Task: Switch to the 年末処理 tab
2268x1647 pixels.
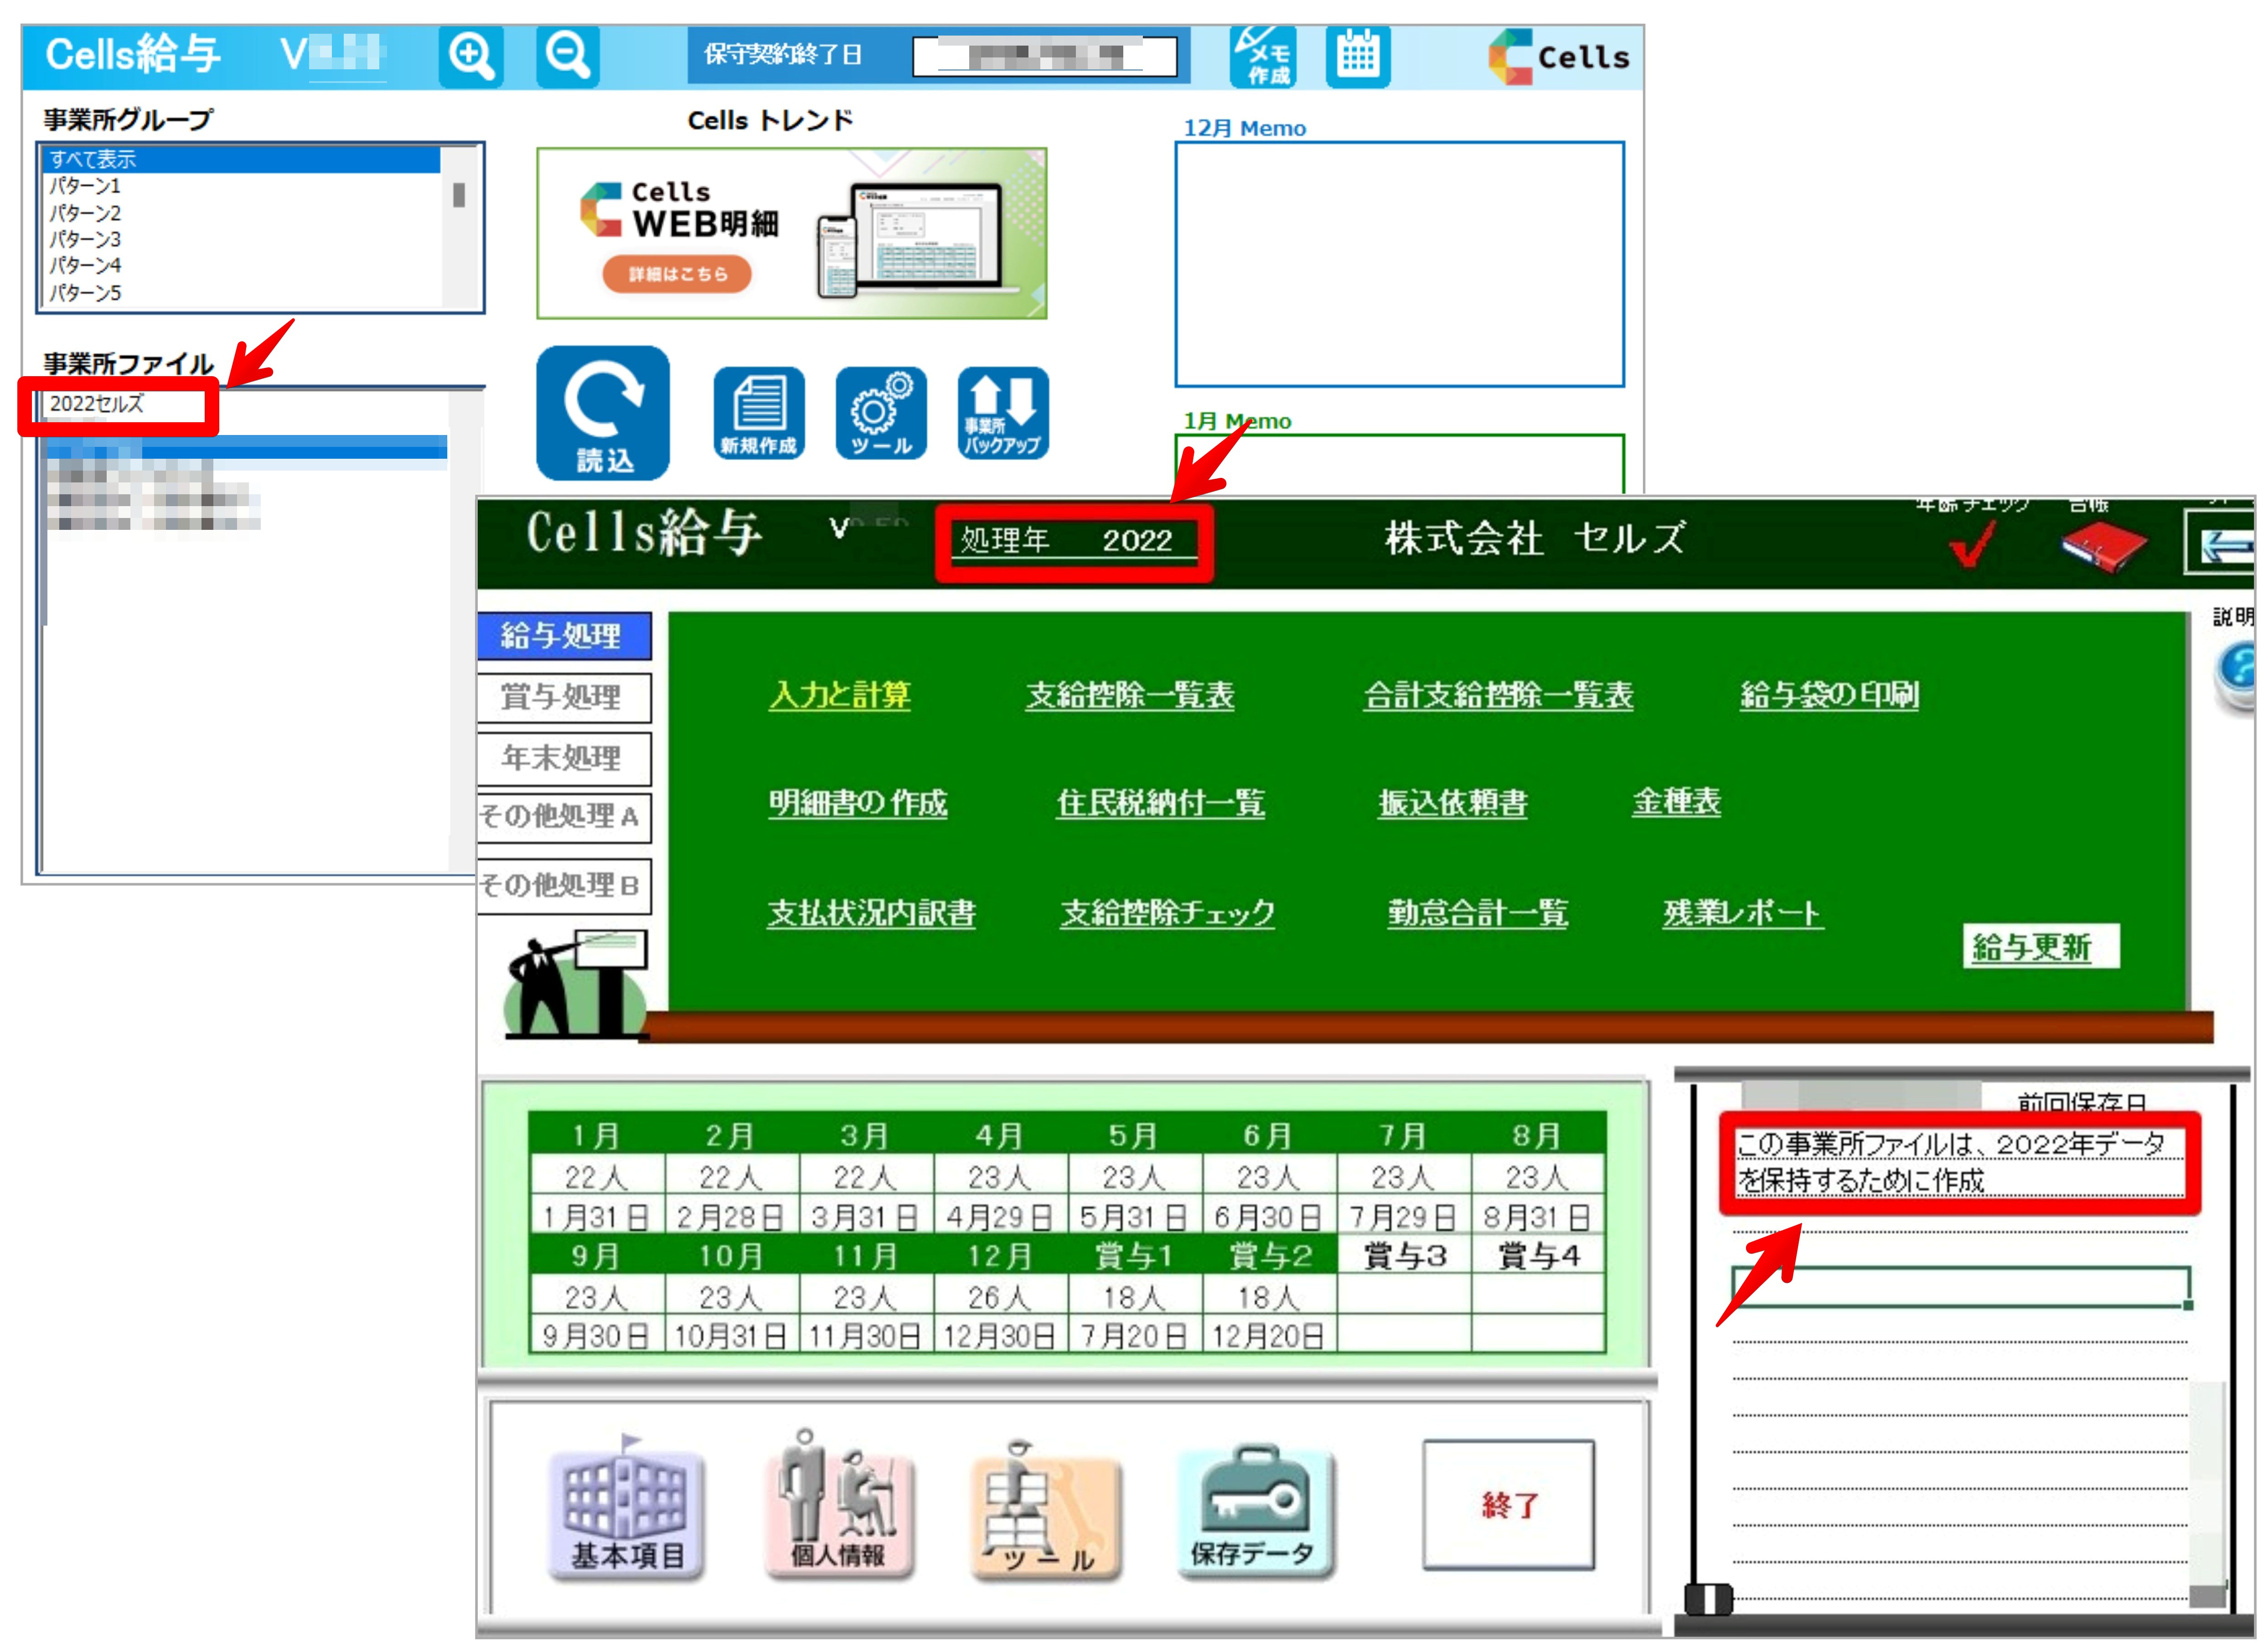Action: pos(563,759)
